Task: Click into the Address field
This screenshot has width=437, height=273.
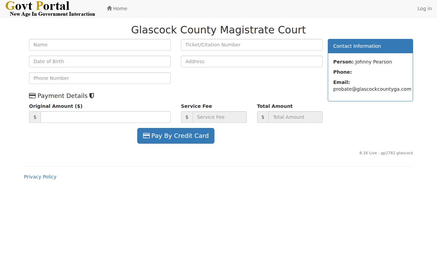Action: [252, 61]
